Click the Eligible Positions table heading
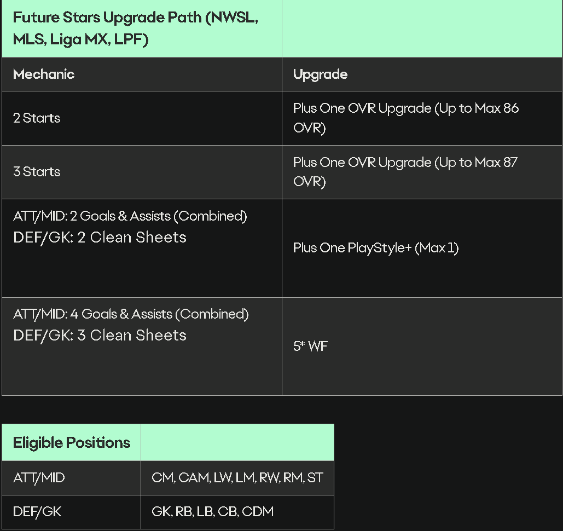 72,443
